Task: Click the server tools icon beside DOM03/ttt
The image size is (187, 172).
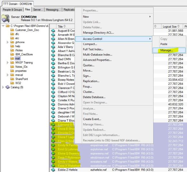Action: [5, 18]
